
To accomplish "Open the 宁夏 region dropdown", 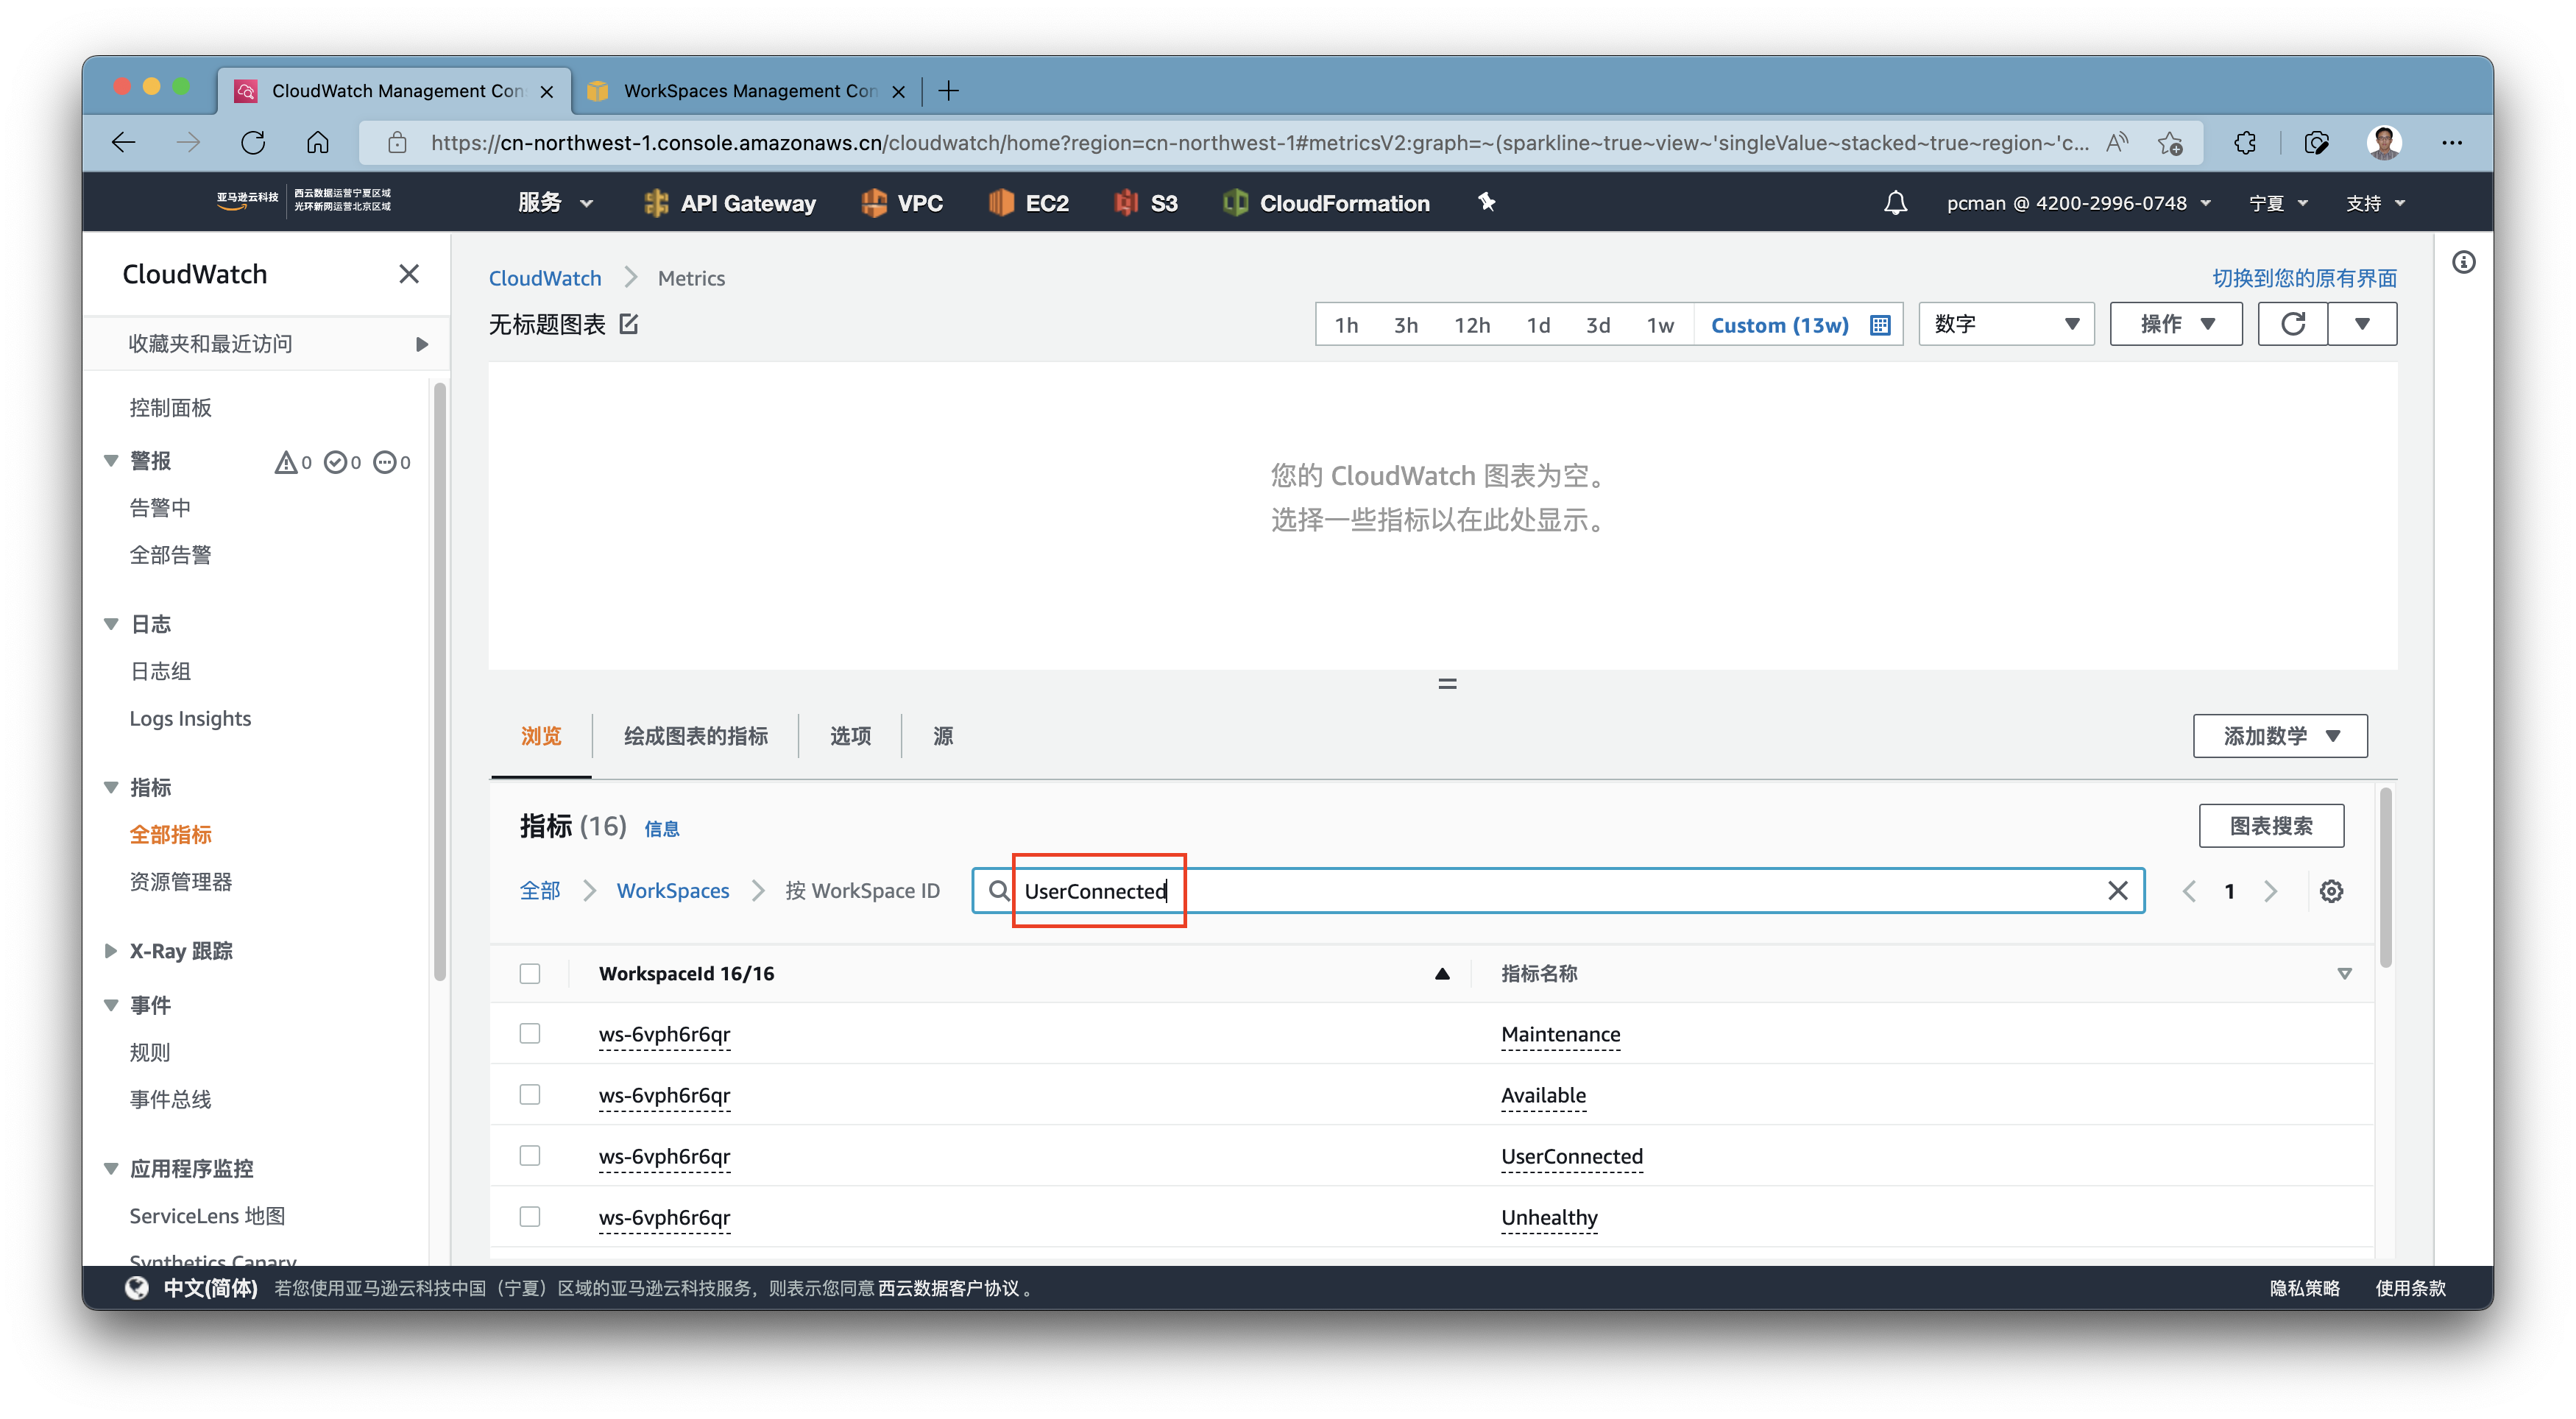I will click(2278, 203).
